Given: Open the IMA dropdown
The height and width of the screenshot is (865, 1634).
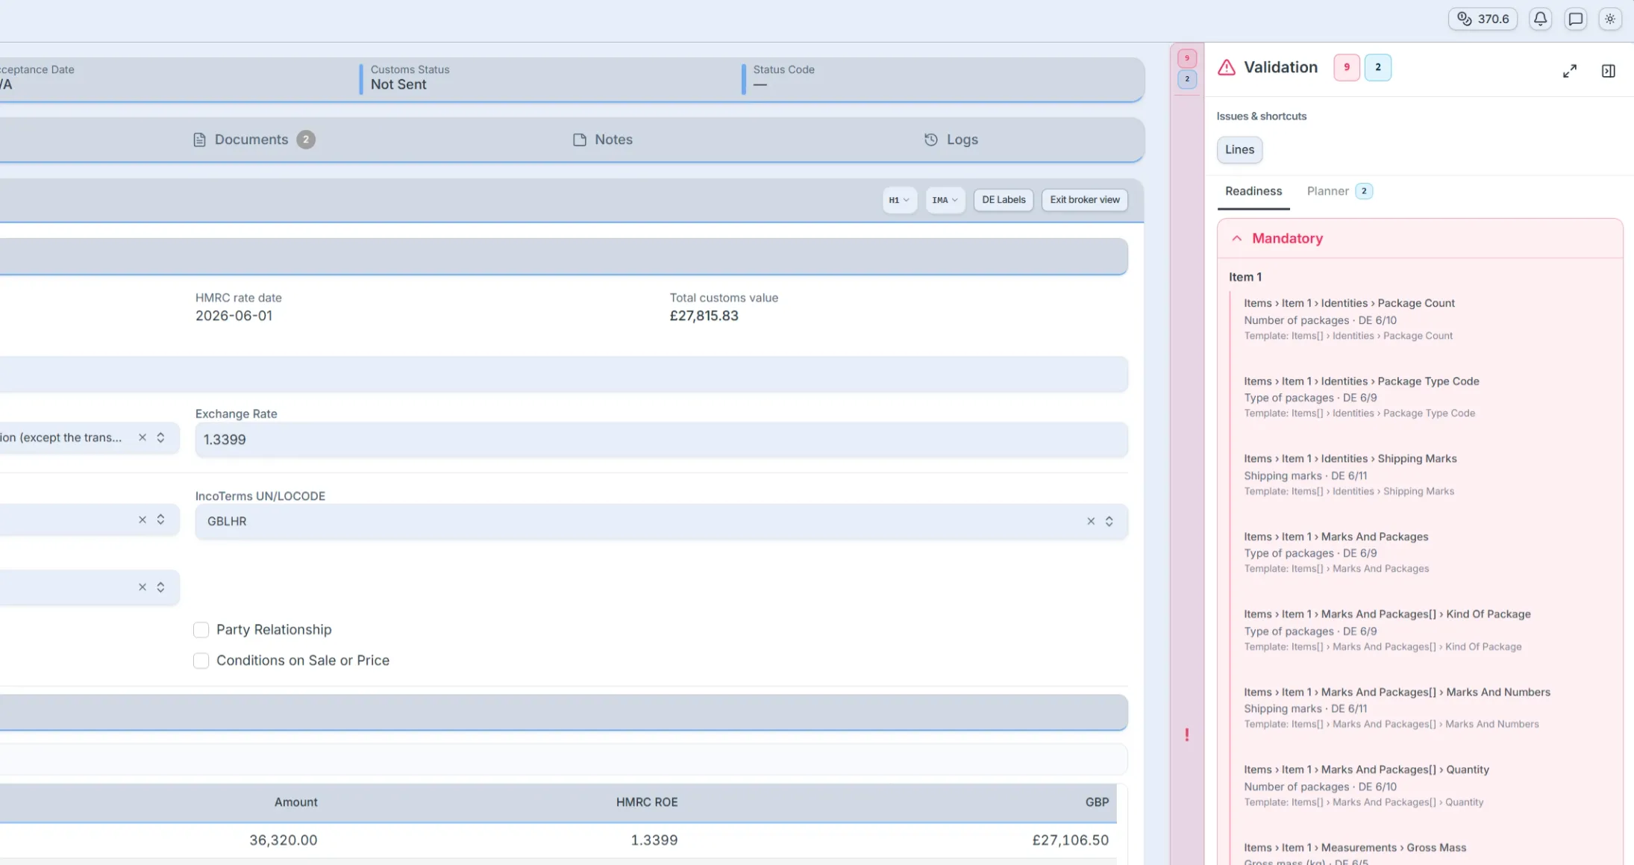Looking at the screenshot, I should point(945,200).
